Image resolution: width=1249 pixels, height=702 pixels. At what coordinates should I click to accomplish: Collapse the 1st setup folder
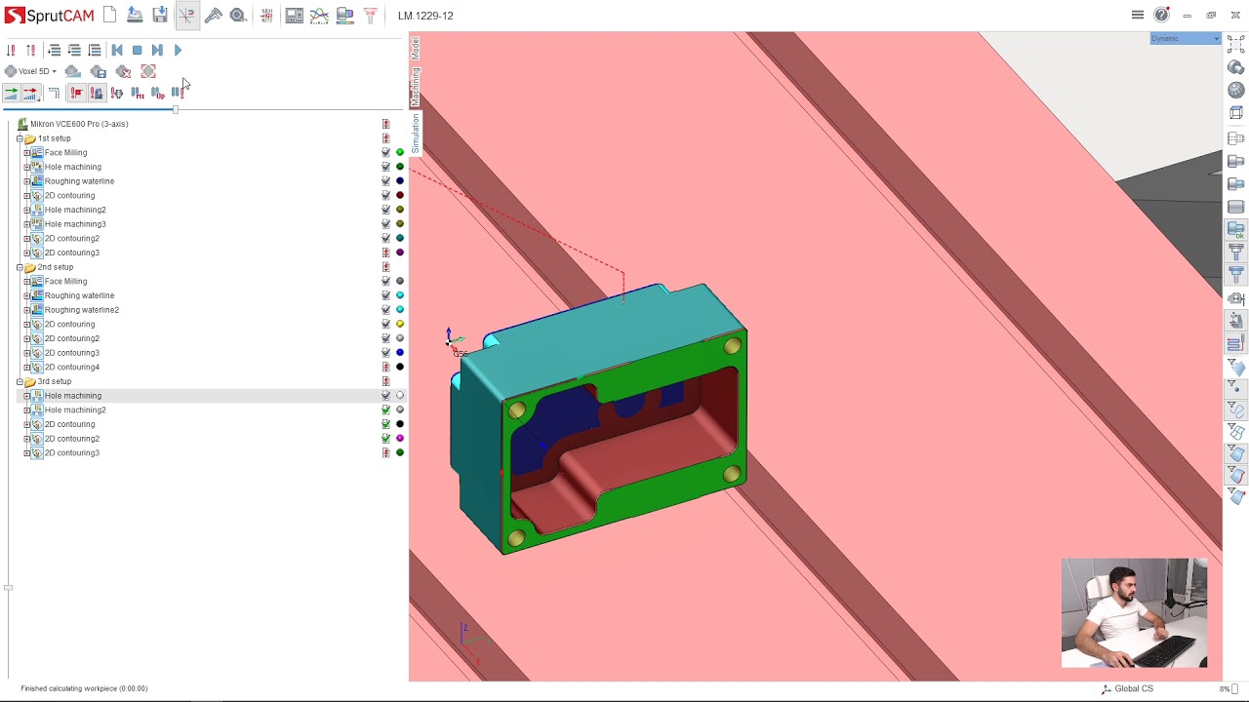tap(20, 138)
